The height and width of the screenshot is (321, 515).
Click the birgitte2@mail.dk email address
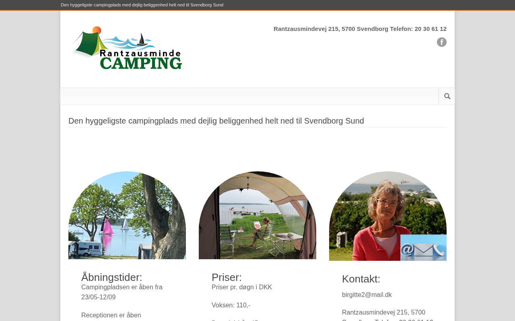(x=367, y=295)
